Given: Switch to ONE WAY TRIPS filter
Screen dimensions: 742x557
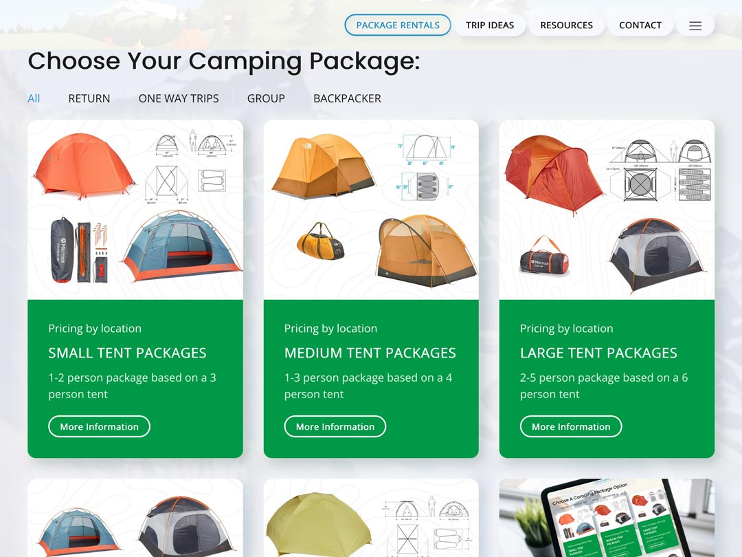Looking at the screenshot, I should [x=179, y=98].
